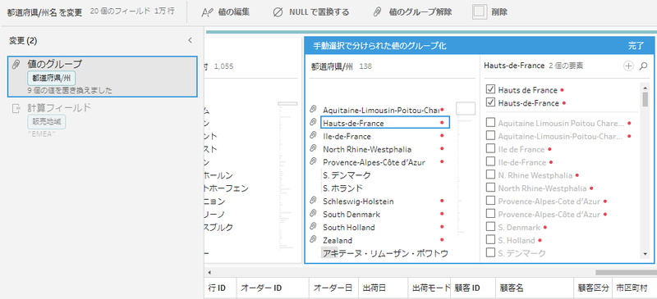Select the アキテーヌ・リムーザン・ポワトウ value row
Screen dimensions: 657x299
pos(384,252)
